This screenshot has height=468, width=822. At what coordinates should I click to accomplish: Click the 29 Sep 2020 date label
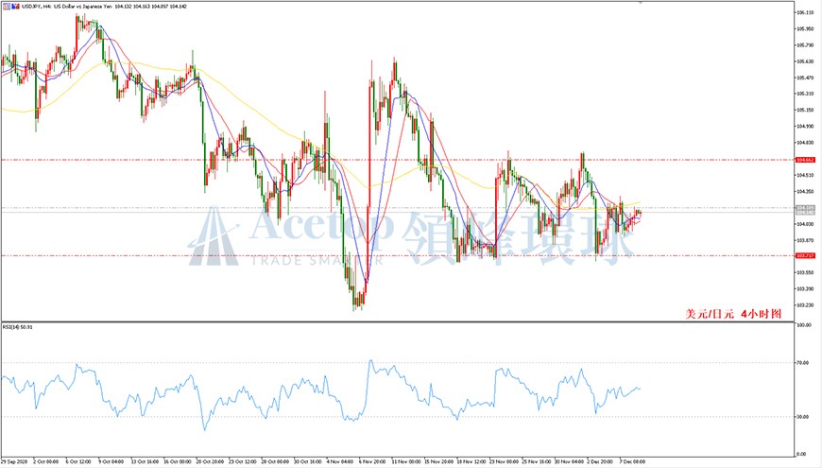(x=13, y=461)
